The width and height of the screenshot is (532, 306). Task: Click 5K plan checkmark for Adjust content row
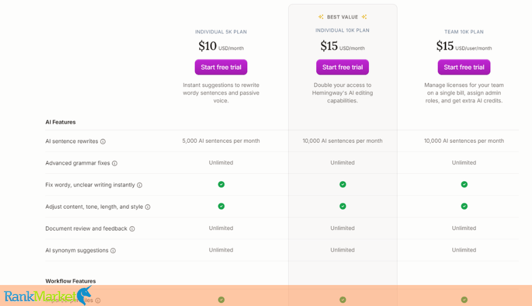click(221, 206)
